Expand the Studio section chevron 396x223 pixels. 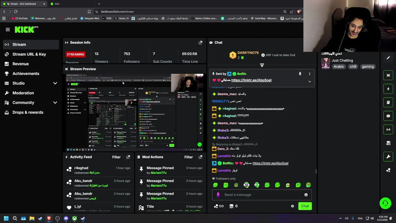[x=55, y=83]
